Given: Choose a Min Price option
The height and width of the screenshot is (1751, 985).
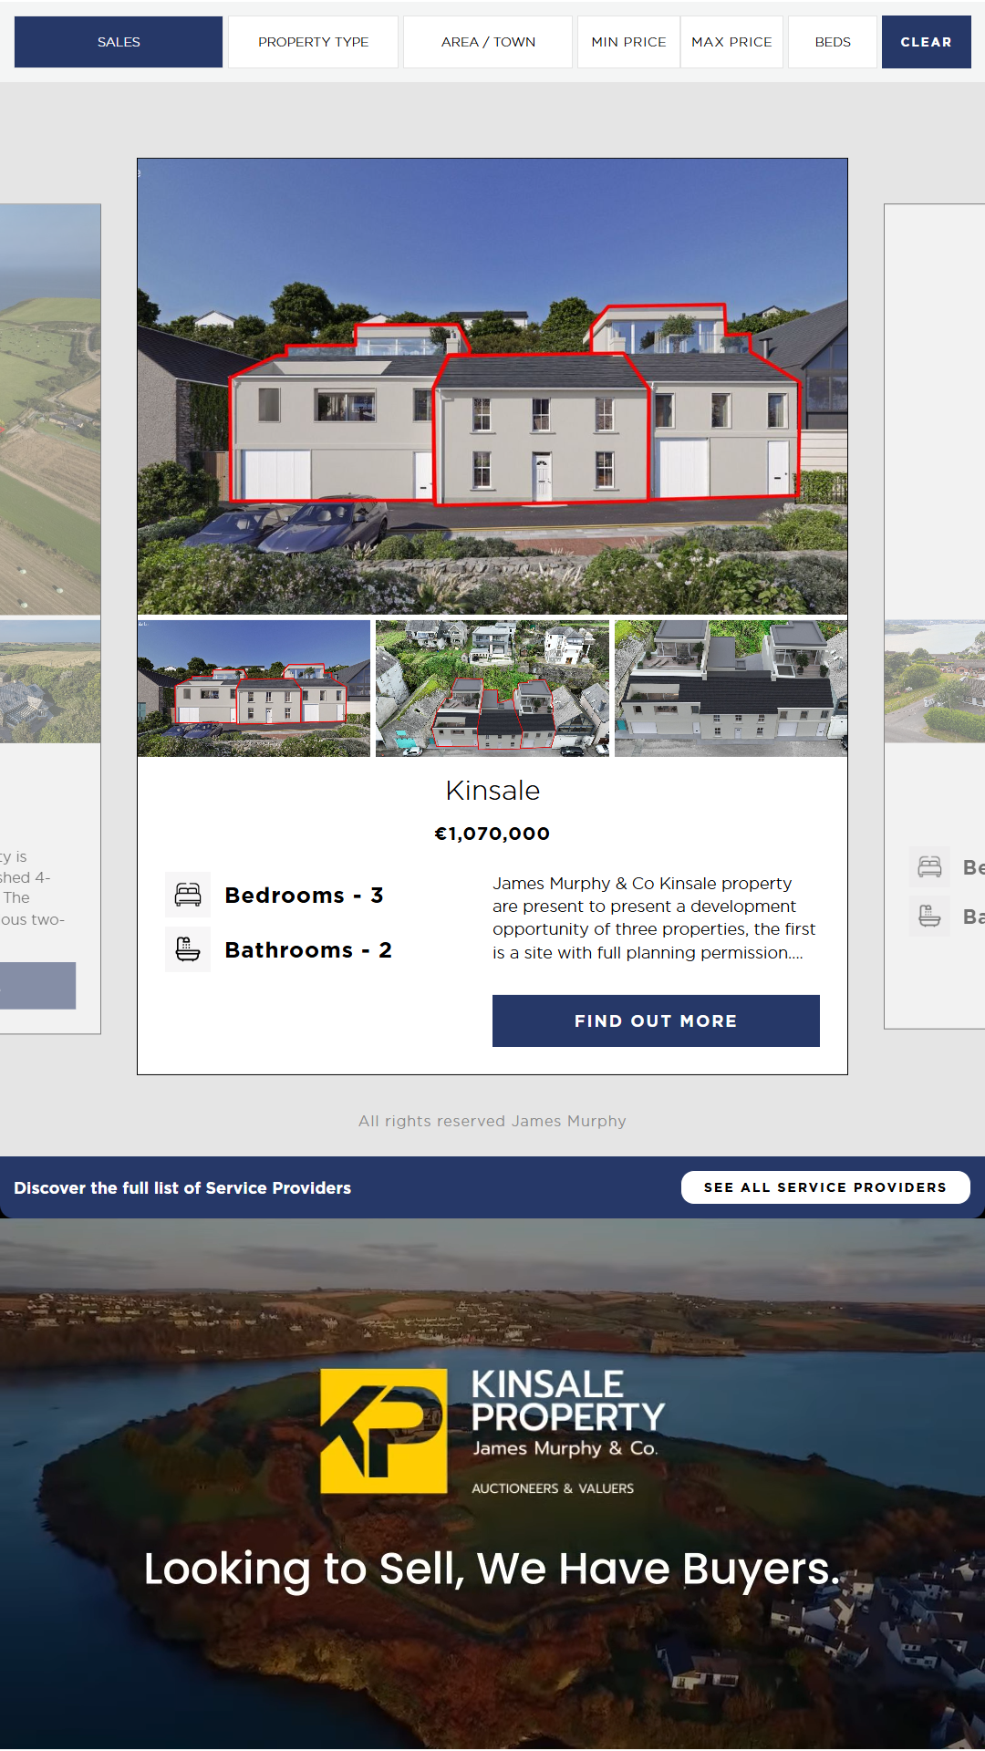Looking at the screenshot, I should tap(628, 42).
